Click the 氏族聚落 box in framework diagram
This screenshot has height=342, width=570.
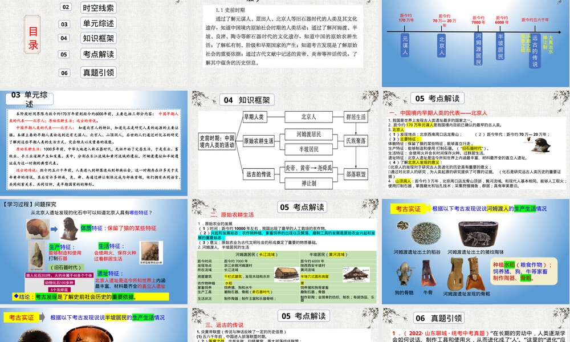coord(356,141)
